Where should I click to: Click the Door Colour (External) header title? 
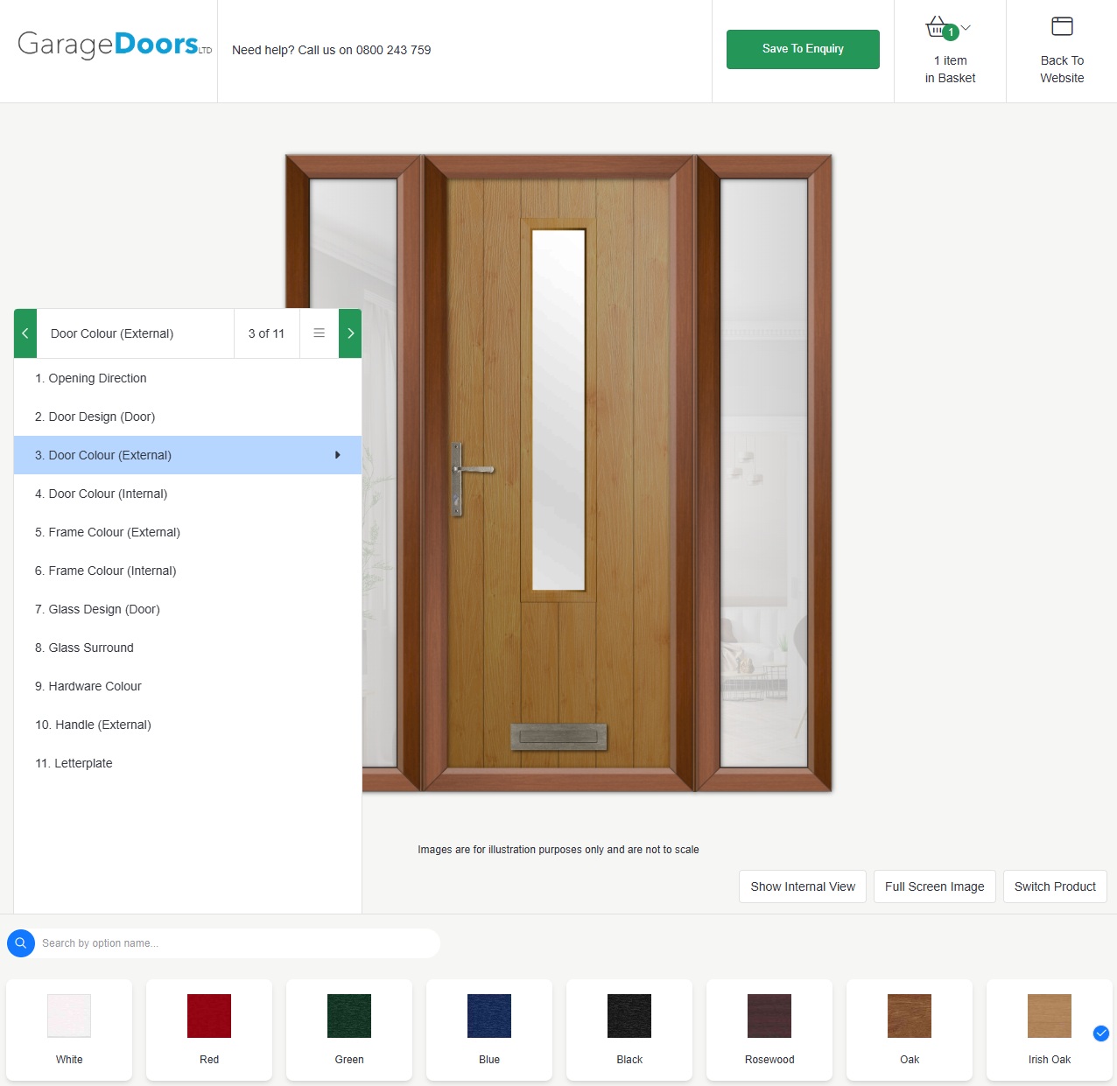112,333
